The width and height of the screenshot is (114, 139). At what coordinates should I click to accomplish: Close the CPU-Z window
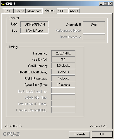111,4
